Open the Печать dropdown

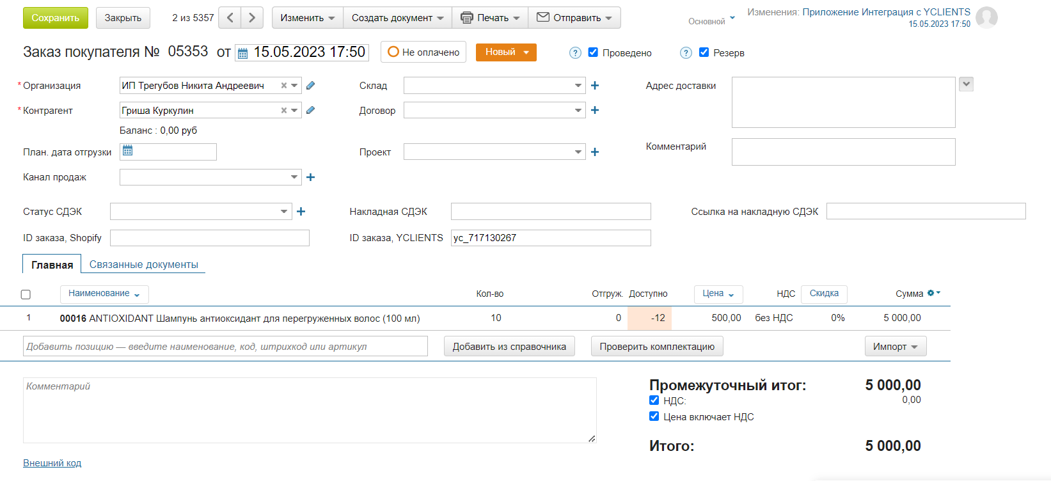point(490,18)
